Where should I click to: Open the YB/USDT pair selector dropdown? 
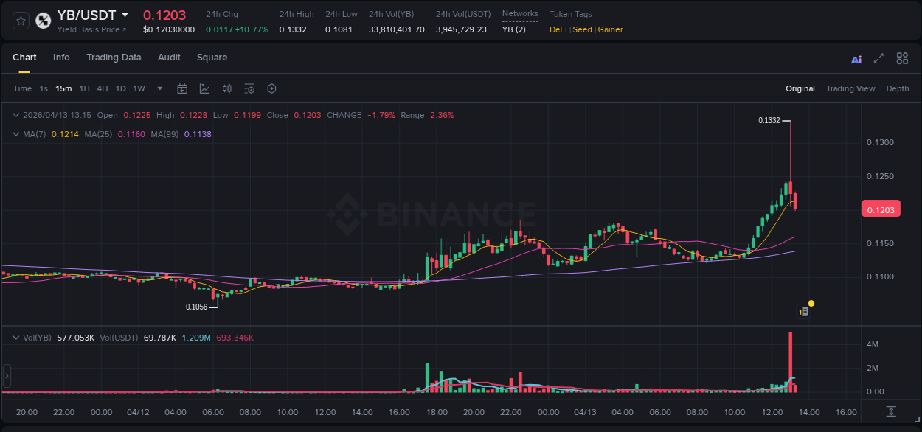[125, 14]
